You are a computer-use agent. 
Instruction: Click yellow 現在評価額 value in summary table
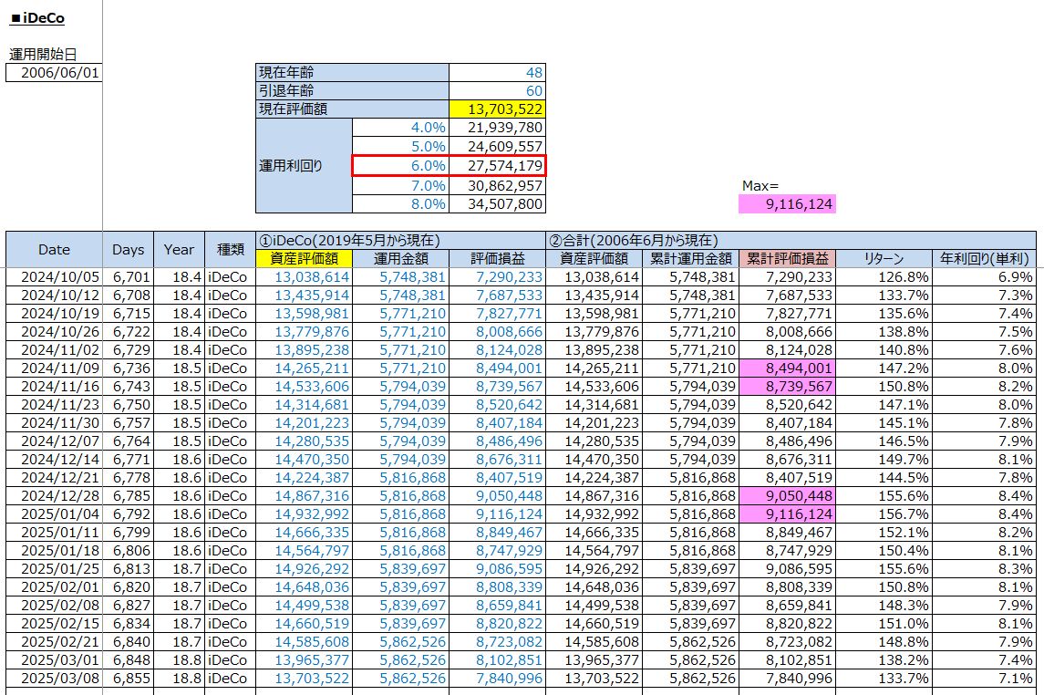click(497, 109)
